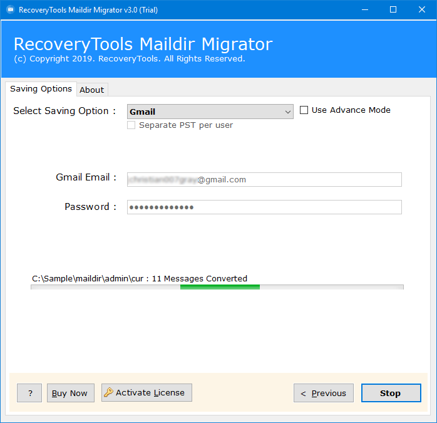The height and width of the screenshot is (423, 437).
Task: Switch to the About tab
Action: point(92,90)
